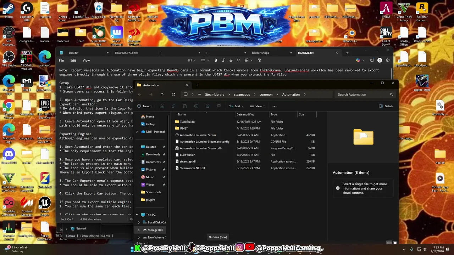Expand Mali - Personal in navigation pane
This screenshot has height=255, width=454.
[x=137, y=132]
